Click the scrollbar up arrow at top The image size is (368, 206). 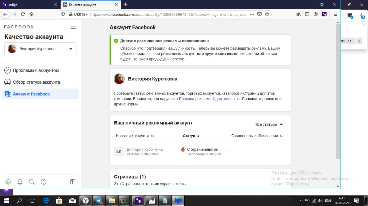[x=338, y=22]
